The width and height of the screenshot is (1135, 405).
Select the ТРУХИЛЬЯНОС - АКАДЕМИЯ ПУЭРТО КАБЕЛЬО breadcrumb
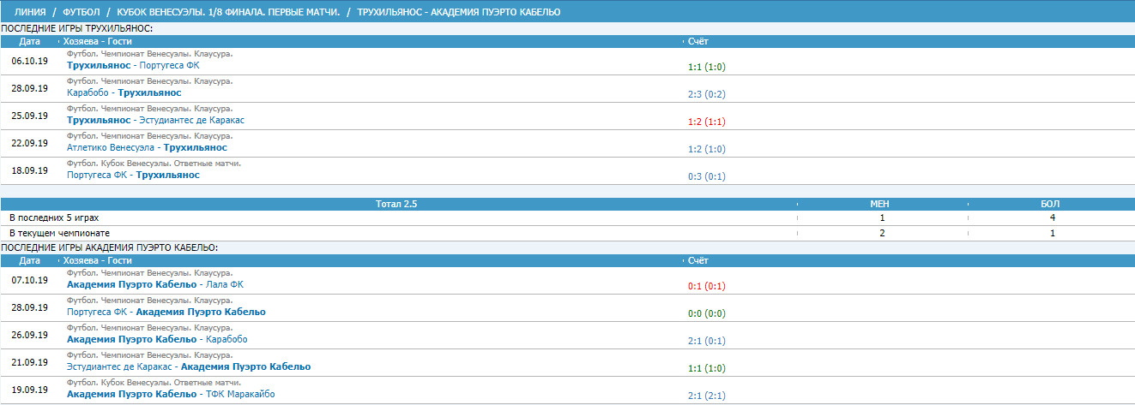tap(459, 12)
